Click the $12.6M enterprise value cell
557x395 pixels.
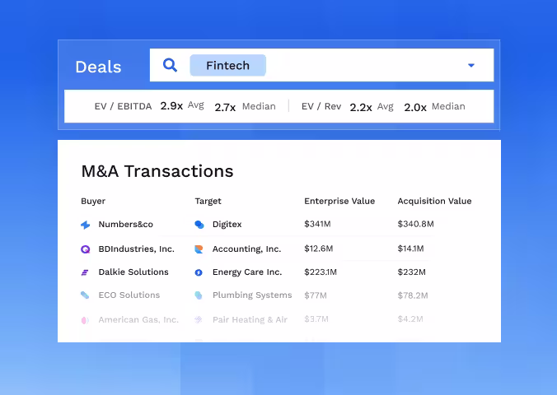click(318, 249)
